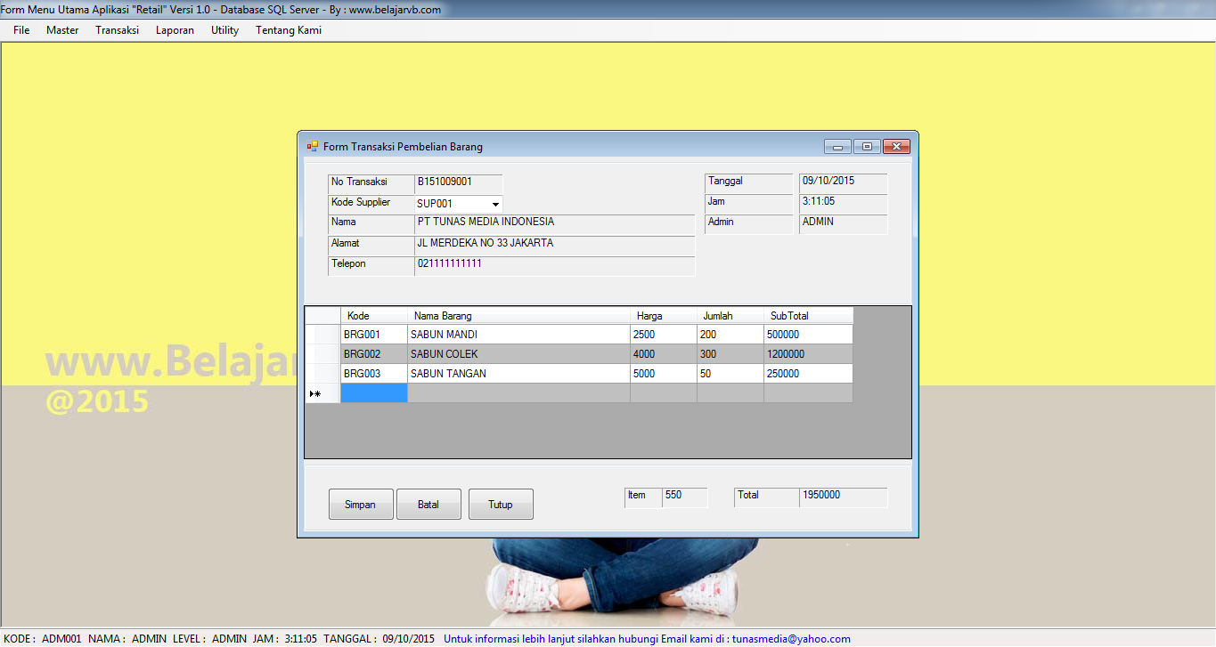The height and width of the screenshot is (647, 1216).
Task: Click TANGGAL : 09/10/2015 in the status bar
Action: [x=379, y=639]
